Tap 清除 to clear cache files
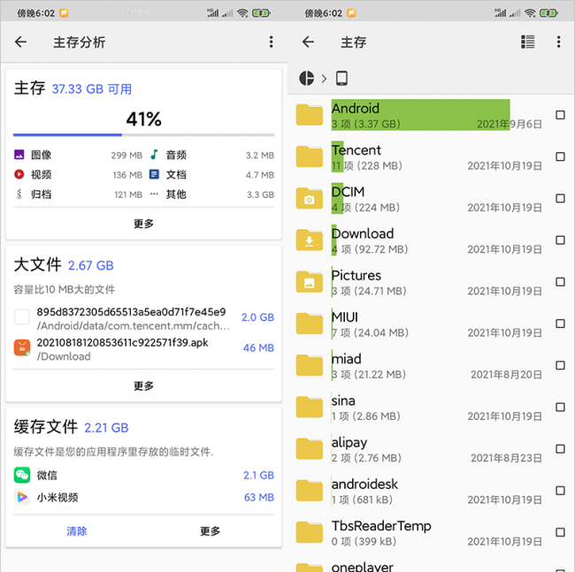The width and height of the screenshot is (575, 572). (x=77, y=531)
